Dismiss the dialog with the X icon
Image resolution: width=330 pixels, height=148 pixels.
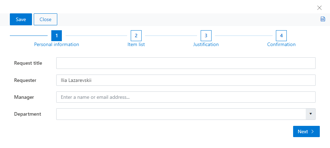coord(319,8)
